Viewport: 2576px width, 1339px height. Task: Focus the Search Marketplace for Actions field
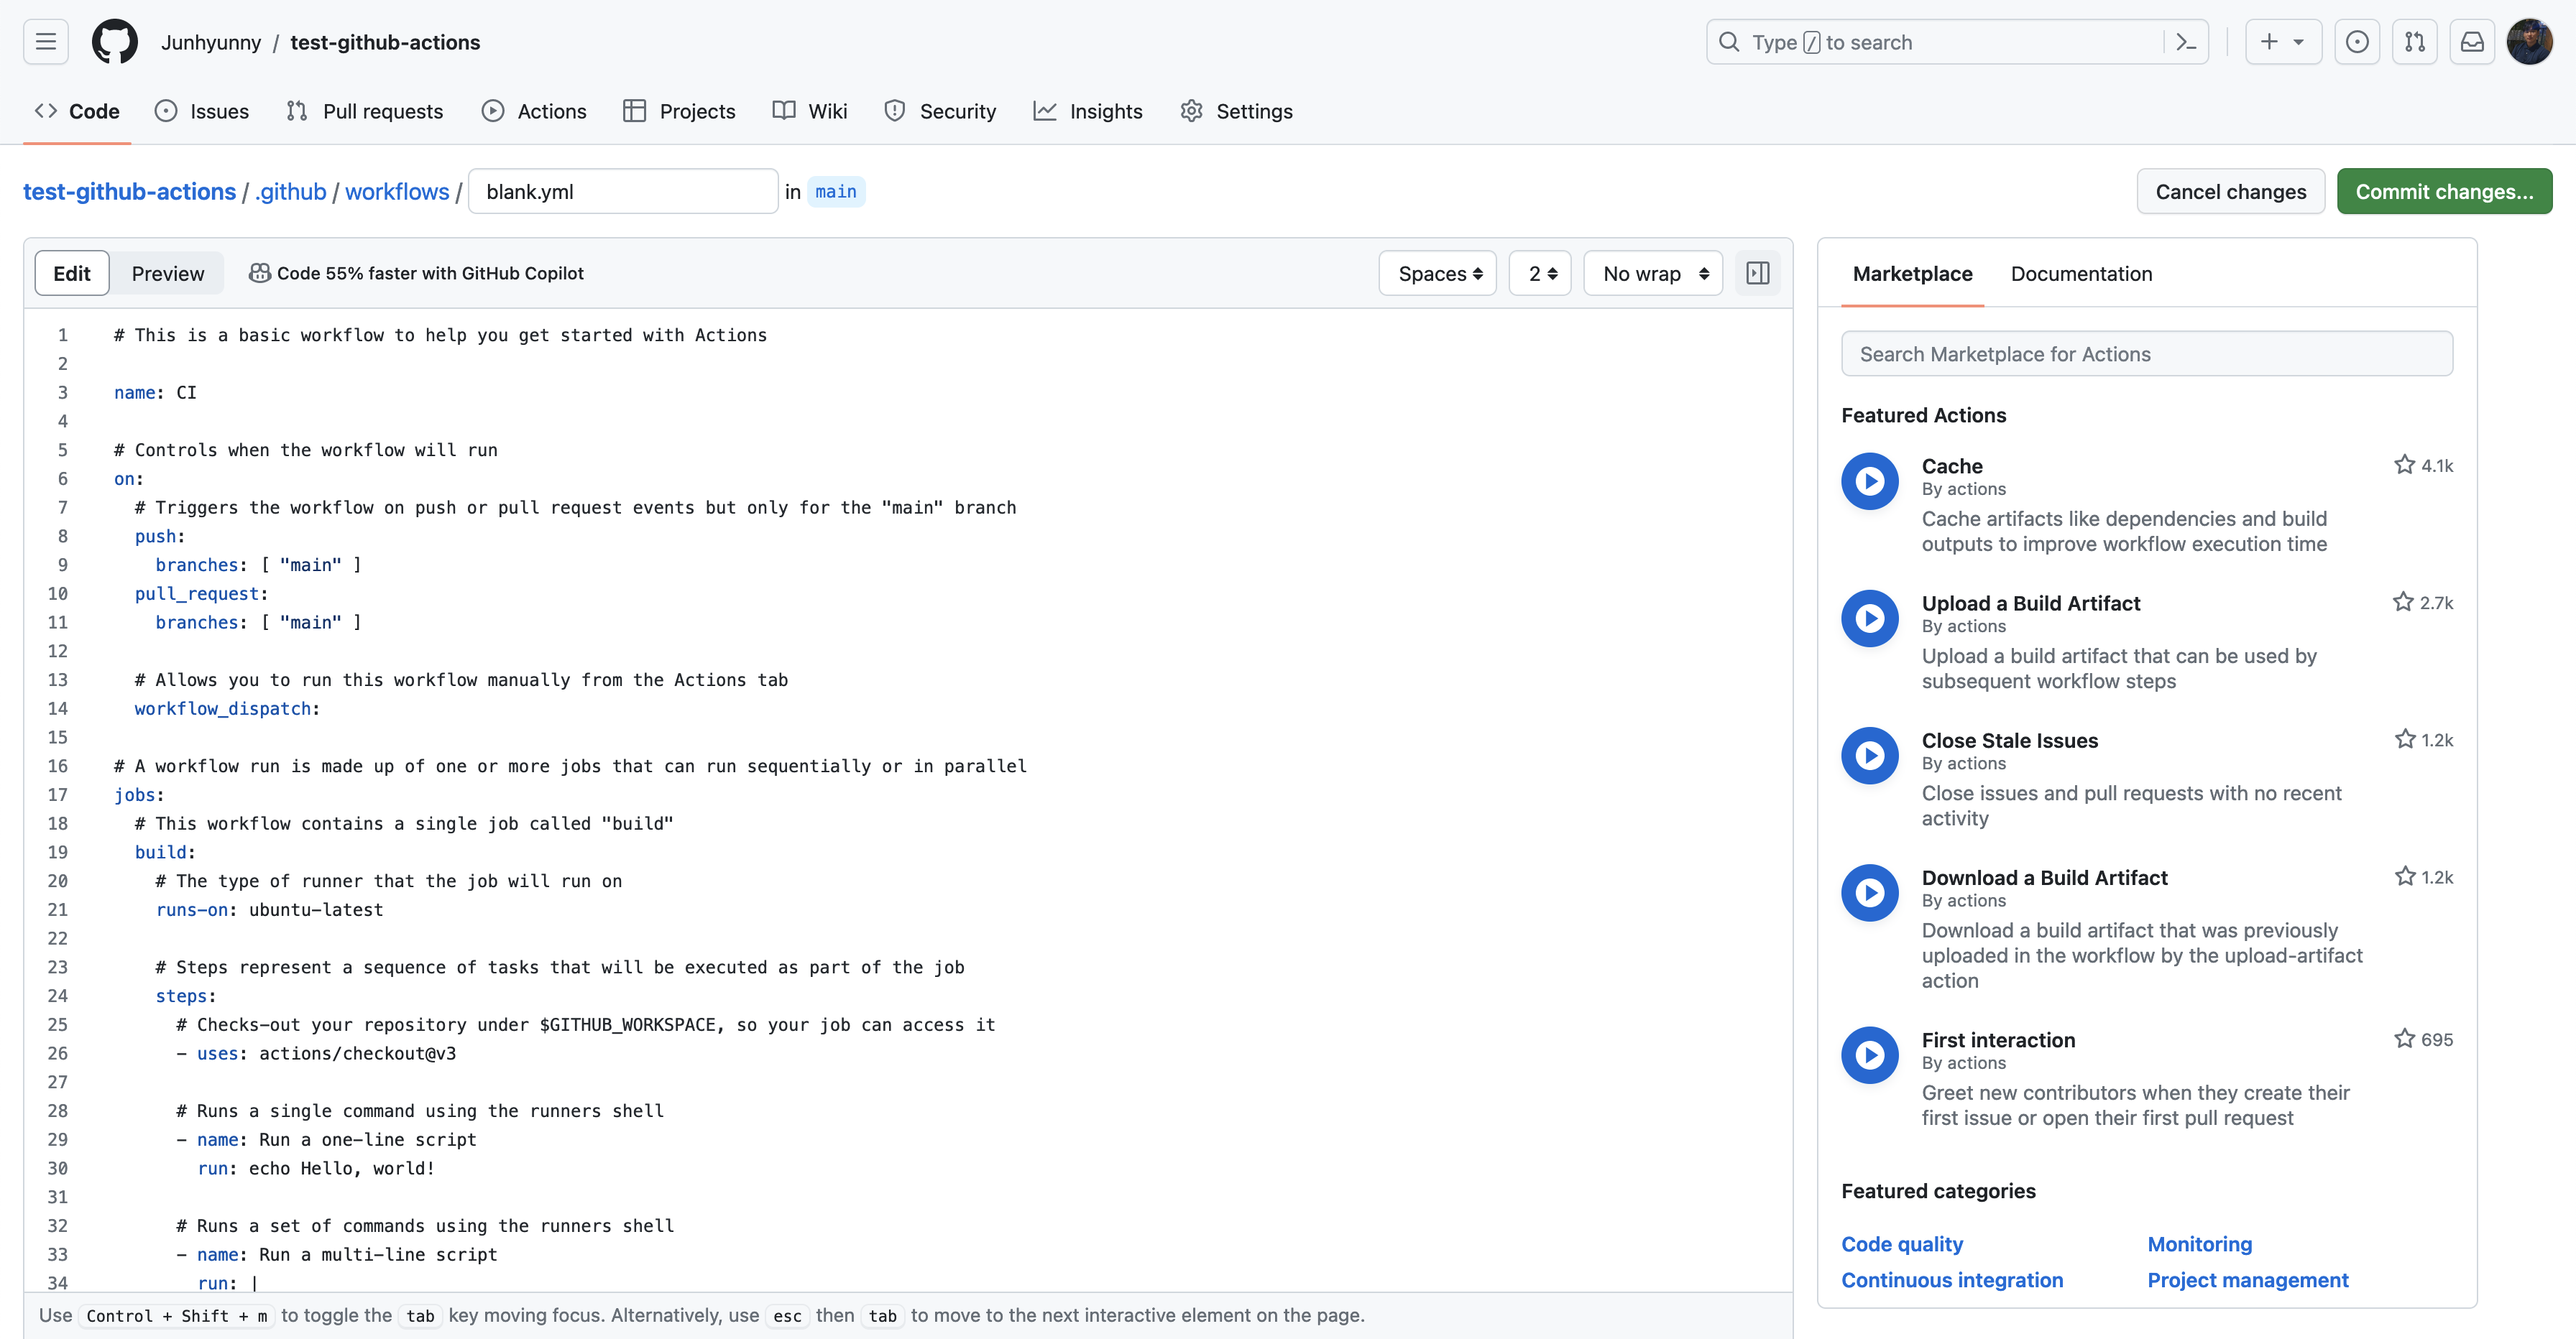click(x=2146, y=353)
